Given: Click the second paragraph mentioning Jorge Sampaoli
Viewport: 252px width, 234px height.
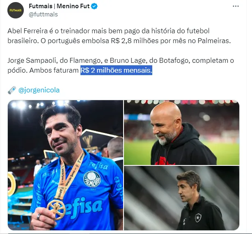Looking at the screenshot, I should tap(121, 65).
